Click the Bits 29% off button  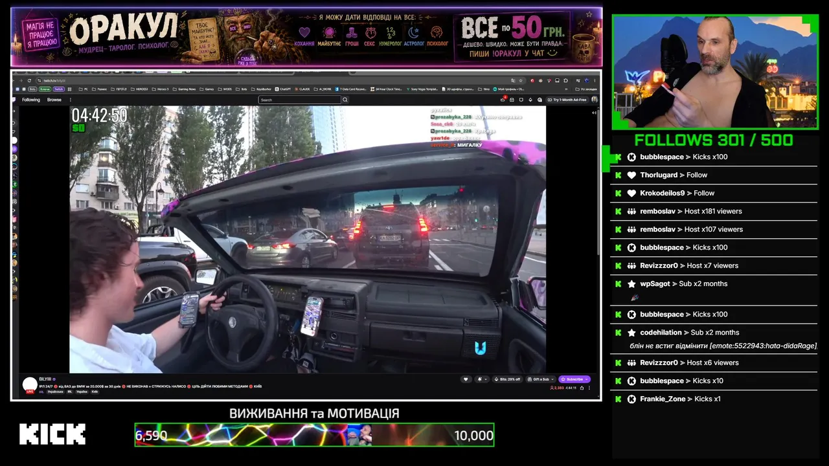pyautogui.click(x=508, y=379)
